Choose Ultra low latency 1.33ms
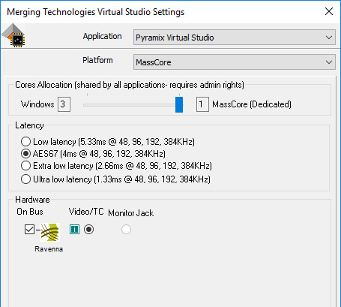341x307 pixels. tap(115, 179)
